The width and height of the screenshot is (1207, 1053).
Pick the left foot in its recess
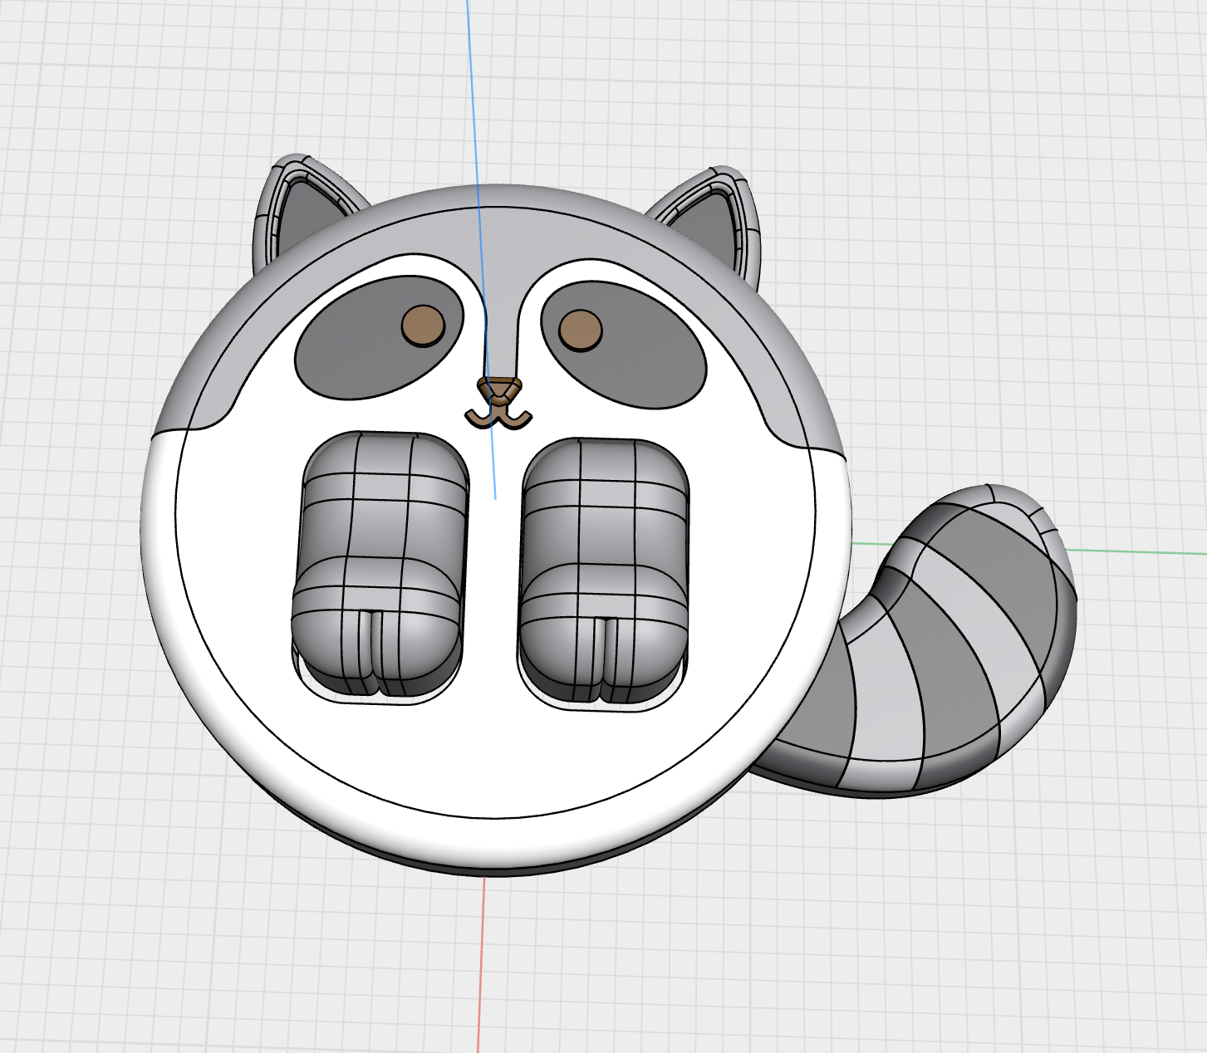click(380, 565)
